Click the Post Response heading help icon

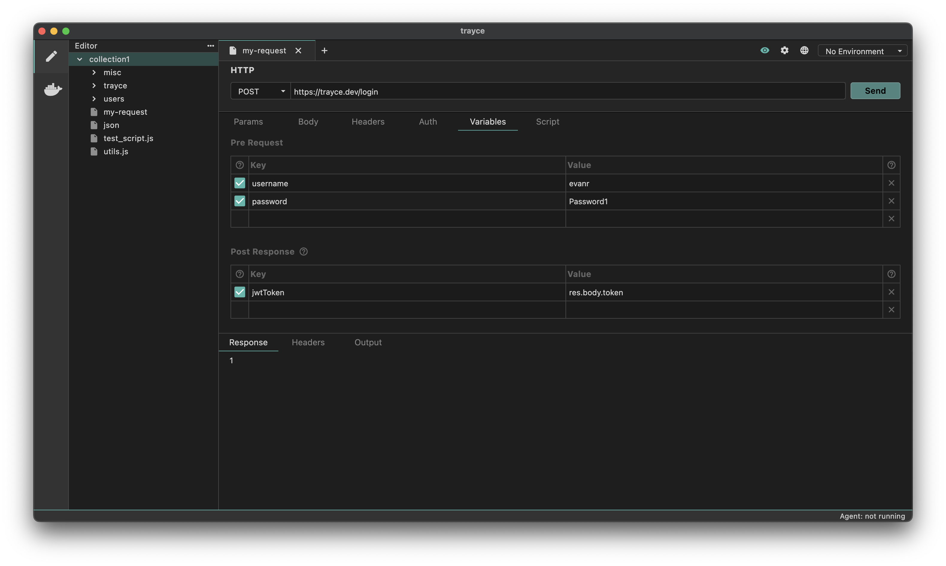click(303, 252)
